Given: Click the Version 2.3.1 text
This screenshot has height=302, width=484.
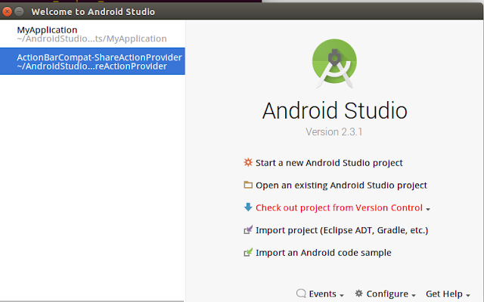Looking at the screenshot, I should [334, 132].
